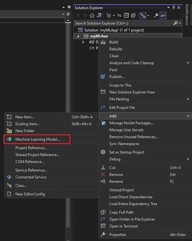Expand the Dependencies tree node
The image size is (192, 241).
(83, 42)
